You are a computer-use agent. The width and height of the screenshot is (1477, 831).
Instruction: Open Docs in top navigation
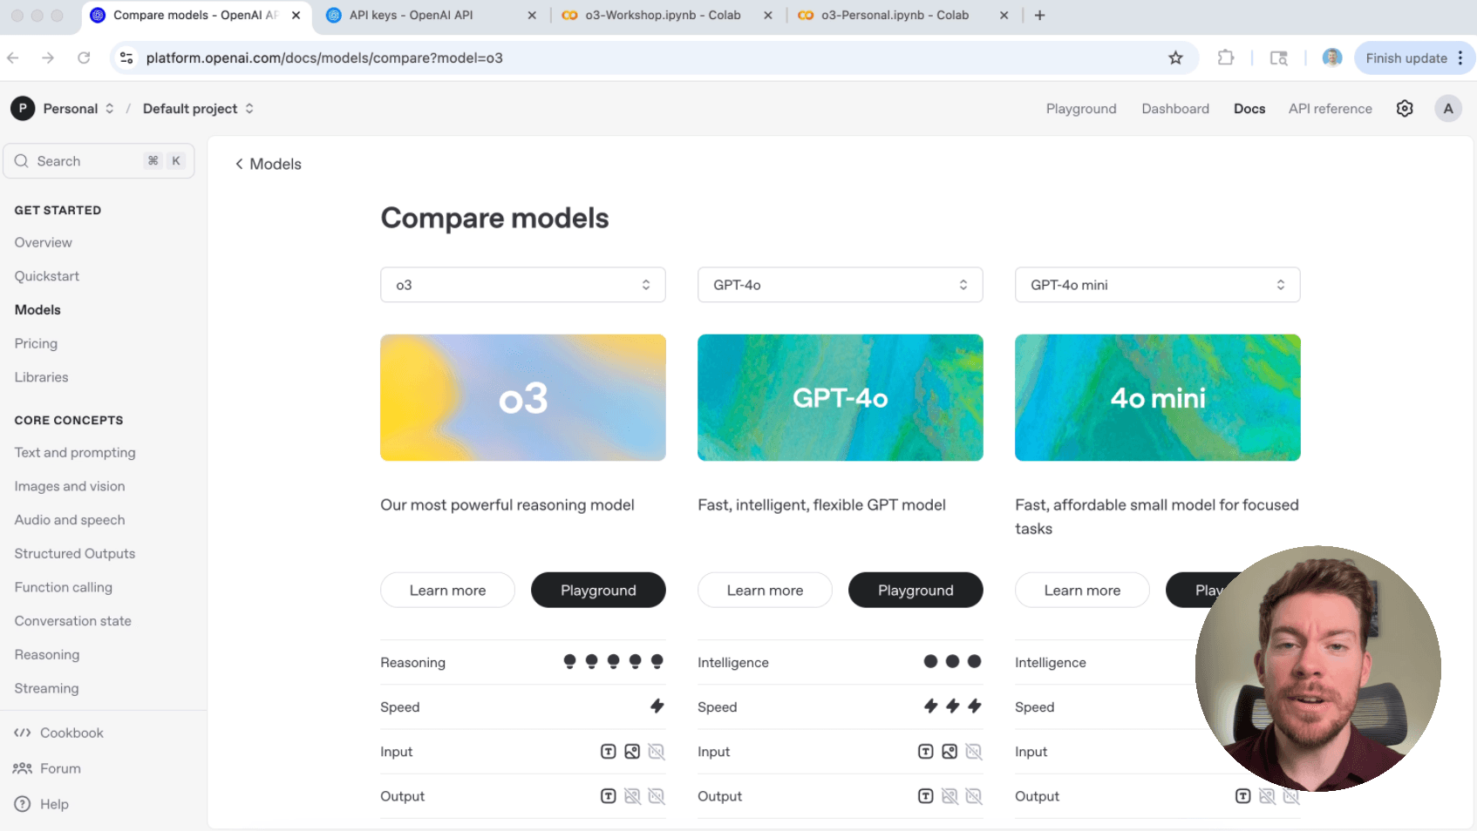[1249, 109]
